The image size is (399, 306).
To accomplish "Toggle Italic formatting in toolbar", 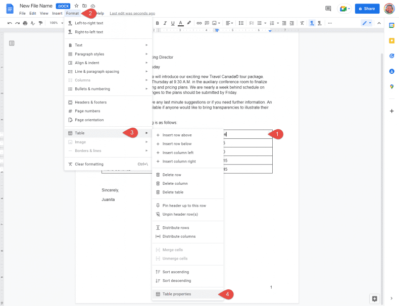I will click(x=165, y=23).
